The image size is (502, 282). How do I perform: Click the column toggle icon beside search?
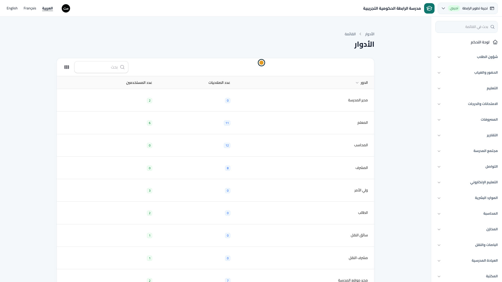(x=67, y=67)
